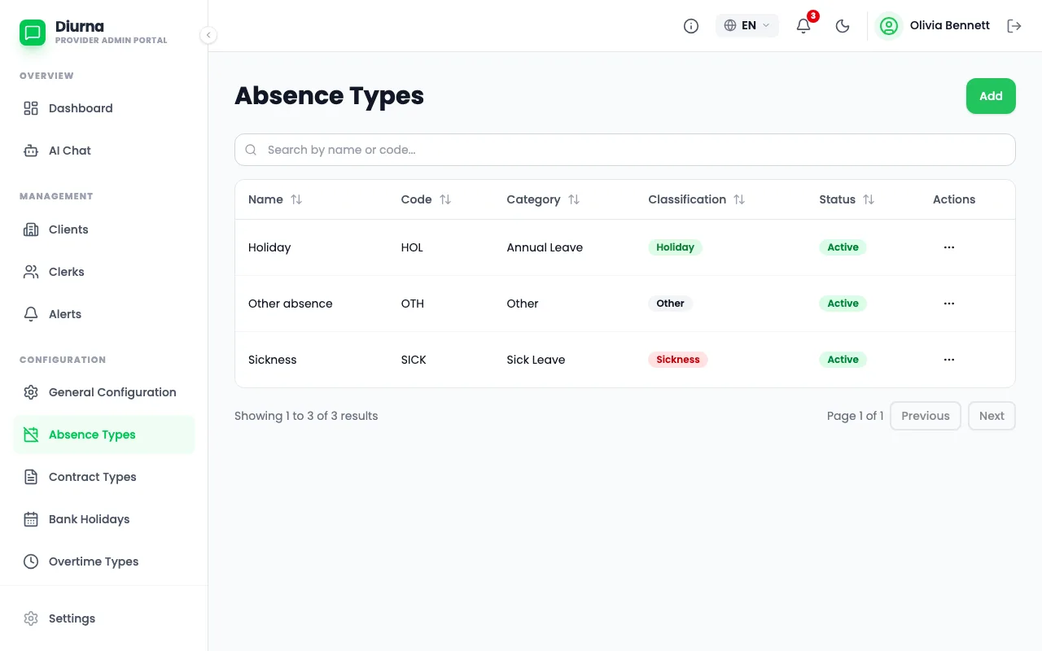Viewport: 1042px width, 651px height.
Task: Click the Diurna logo icon
Action: pos(33,33)
